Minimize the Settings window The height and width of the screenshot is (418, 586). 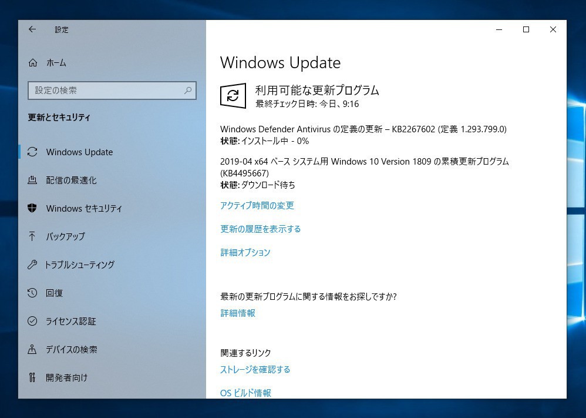[x=499, y=29]
